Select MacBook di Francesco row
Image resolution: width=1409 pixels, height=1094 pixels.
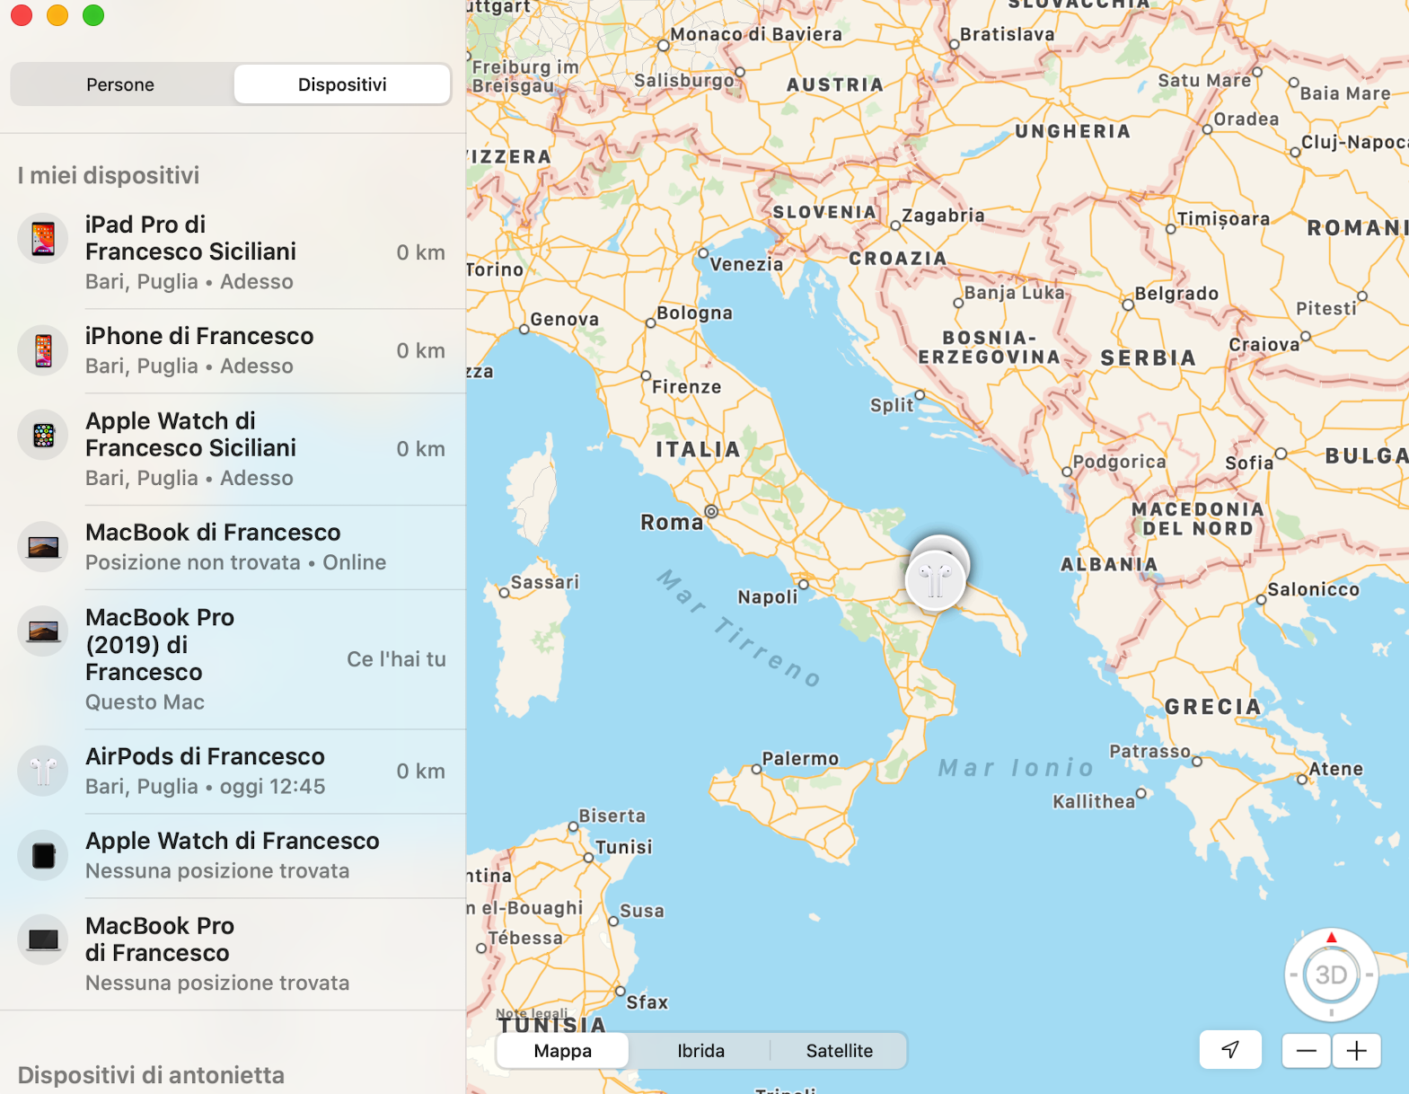pyautogui.click(x=233, y=547)
